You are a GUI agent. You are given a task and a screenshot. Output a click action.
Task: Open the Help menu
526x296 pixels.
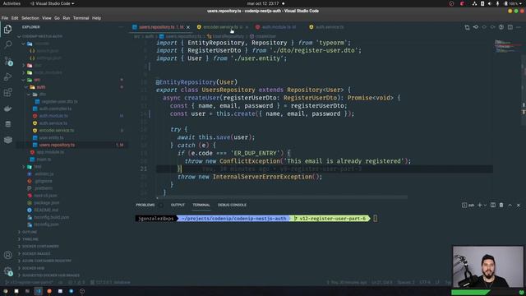pos(97,18)
